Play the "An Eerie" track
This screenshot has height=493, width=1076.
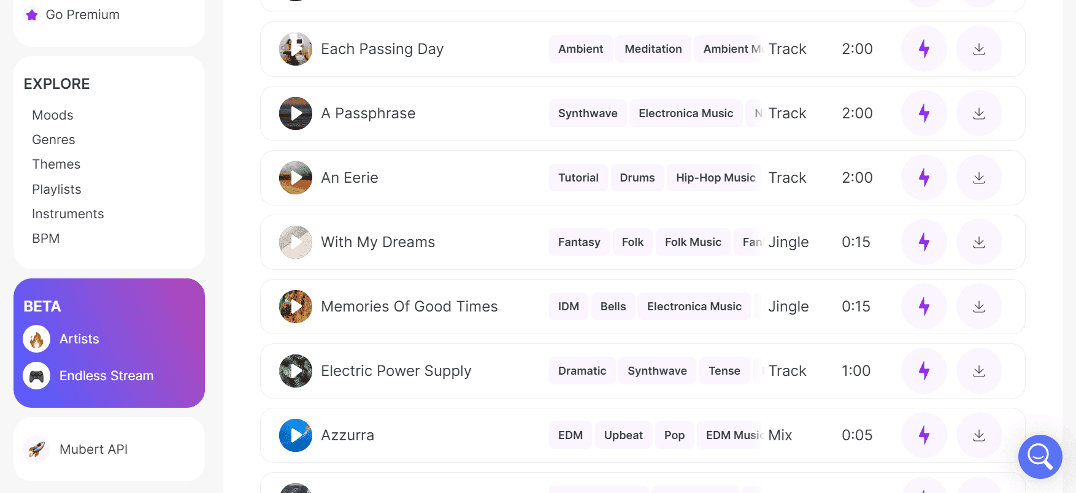pos(295,178)
